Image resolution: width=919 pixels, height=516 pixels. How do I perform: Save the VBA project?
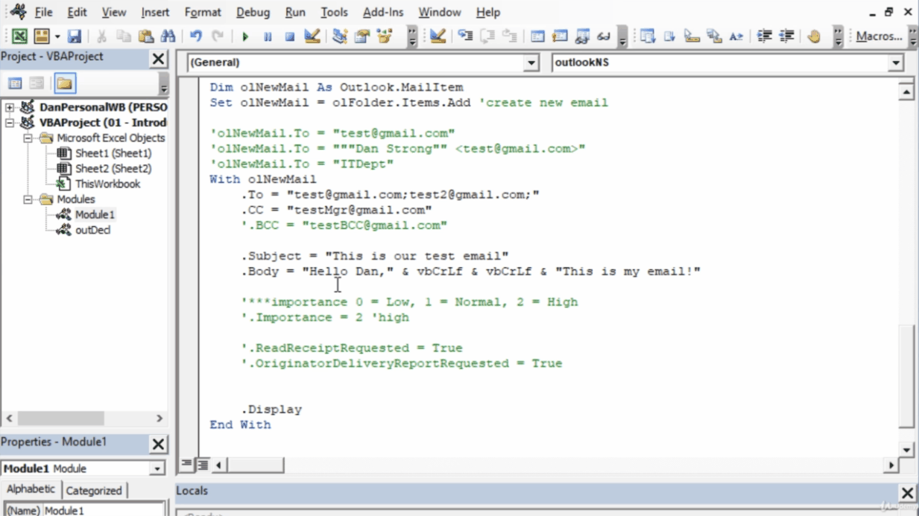[75, 36]
